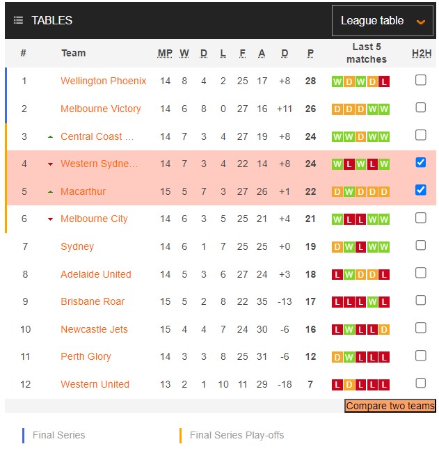This screenshot has width=439, height=451.
Task: Click Melbourne Victory's first orange D result badge
Action: pyautogui.click(x=337, y=109)
